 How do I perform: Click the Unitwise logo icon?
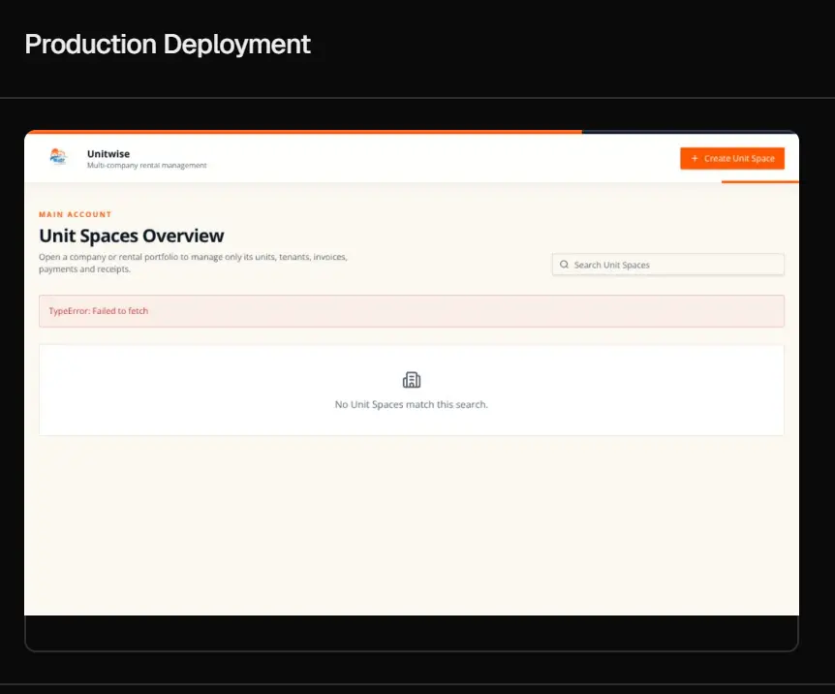click(58, 157)
